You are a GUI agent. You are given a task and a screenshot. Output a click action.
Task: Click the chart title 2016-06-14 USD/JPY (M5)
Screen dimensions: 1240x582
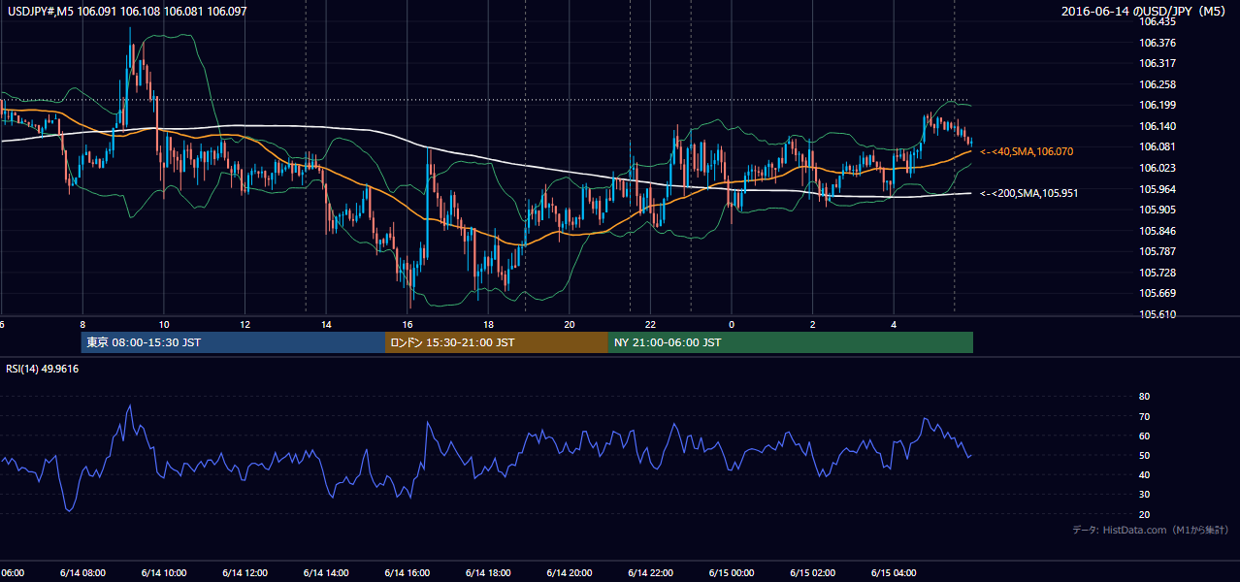point(1145,12)
